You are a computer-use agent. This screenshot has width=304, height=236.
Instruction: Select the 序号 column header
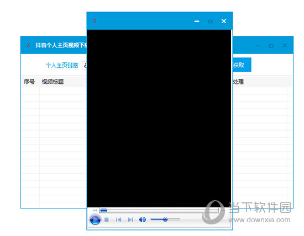29,82
